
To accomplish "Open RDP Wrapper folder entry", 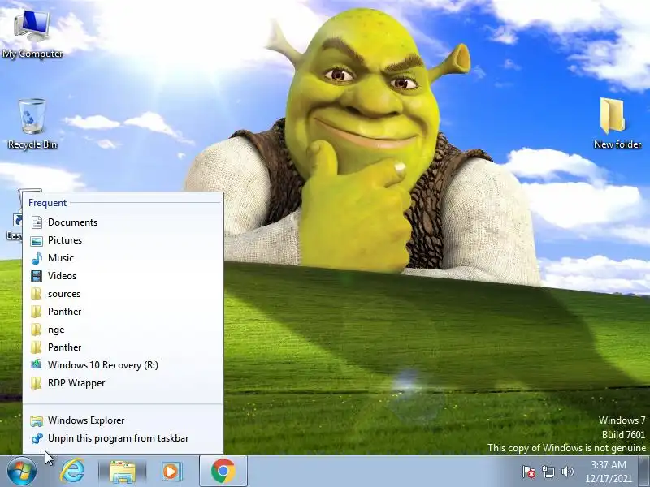I will click(123, 383).
